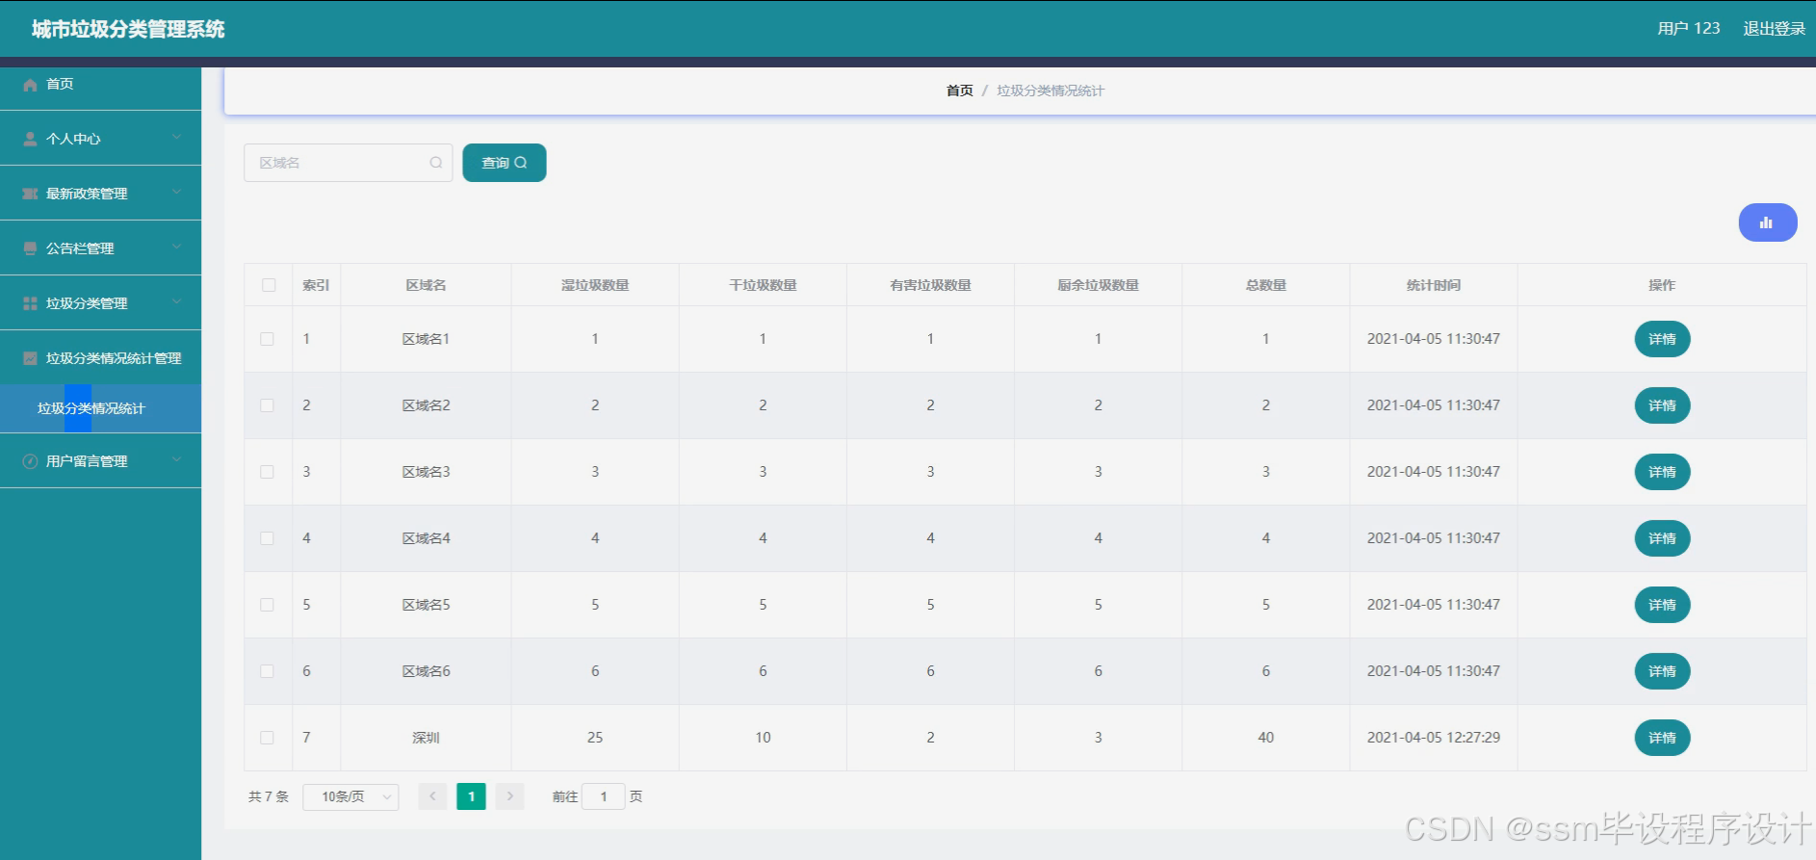The width and height of the screenshot is (1816, 860).
Task: Focus the 区域名 search input field
Action: point(348,163)
